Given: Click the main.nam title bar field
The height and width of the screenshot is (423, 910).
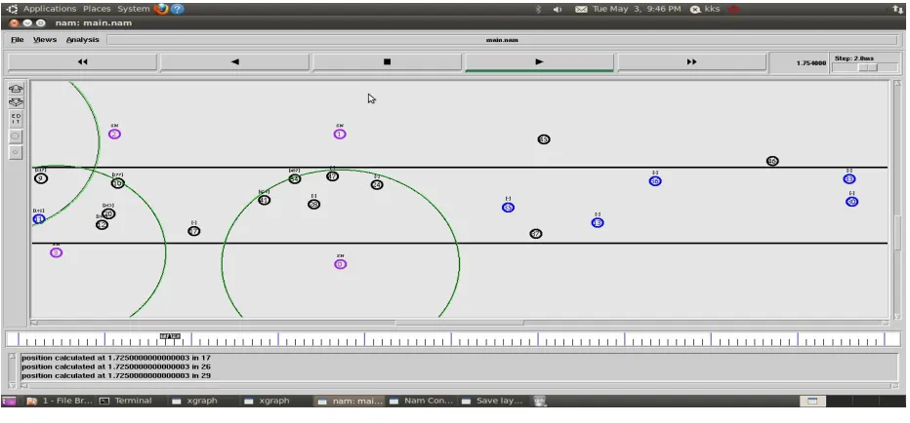Looking at the screenshot, I should [x=502, y=40].
